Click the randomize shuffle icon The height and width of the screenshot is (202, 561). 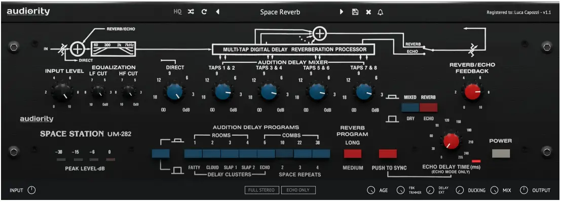(x=191, y=12)
